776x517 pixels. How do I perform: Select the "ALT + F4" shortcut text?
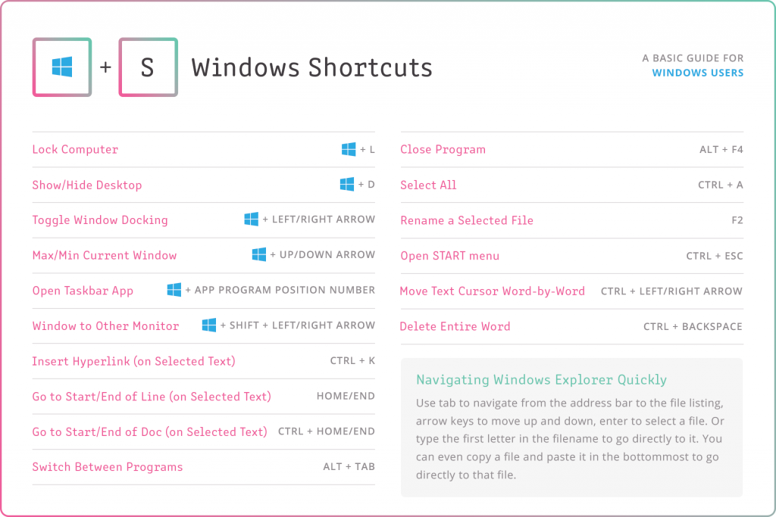[721, 149]
